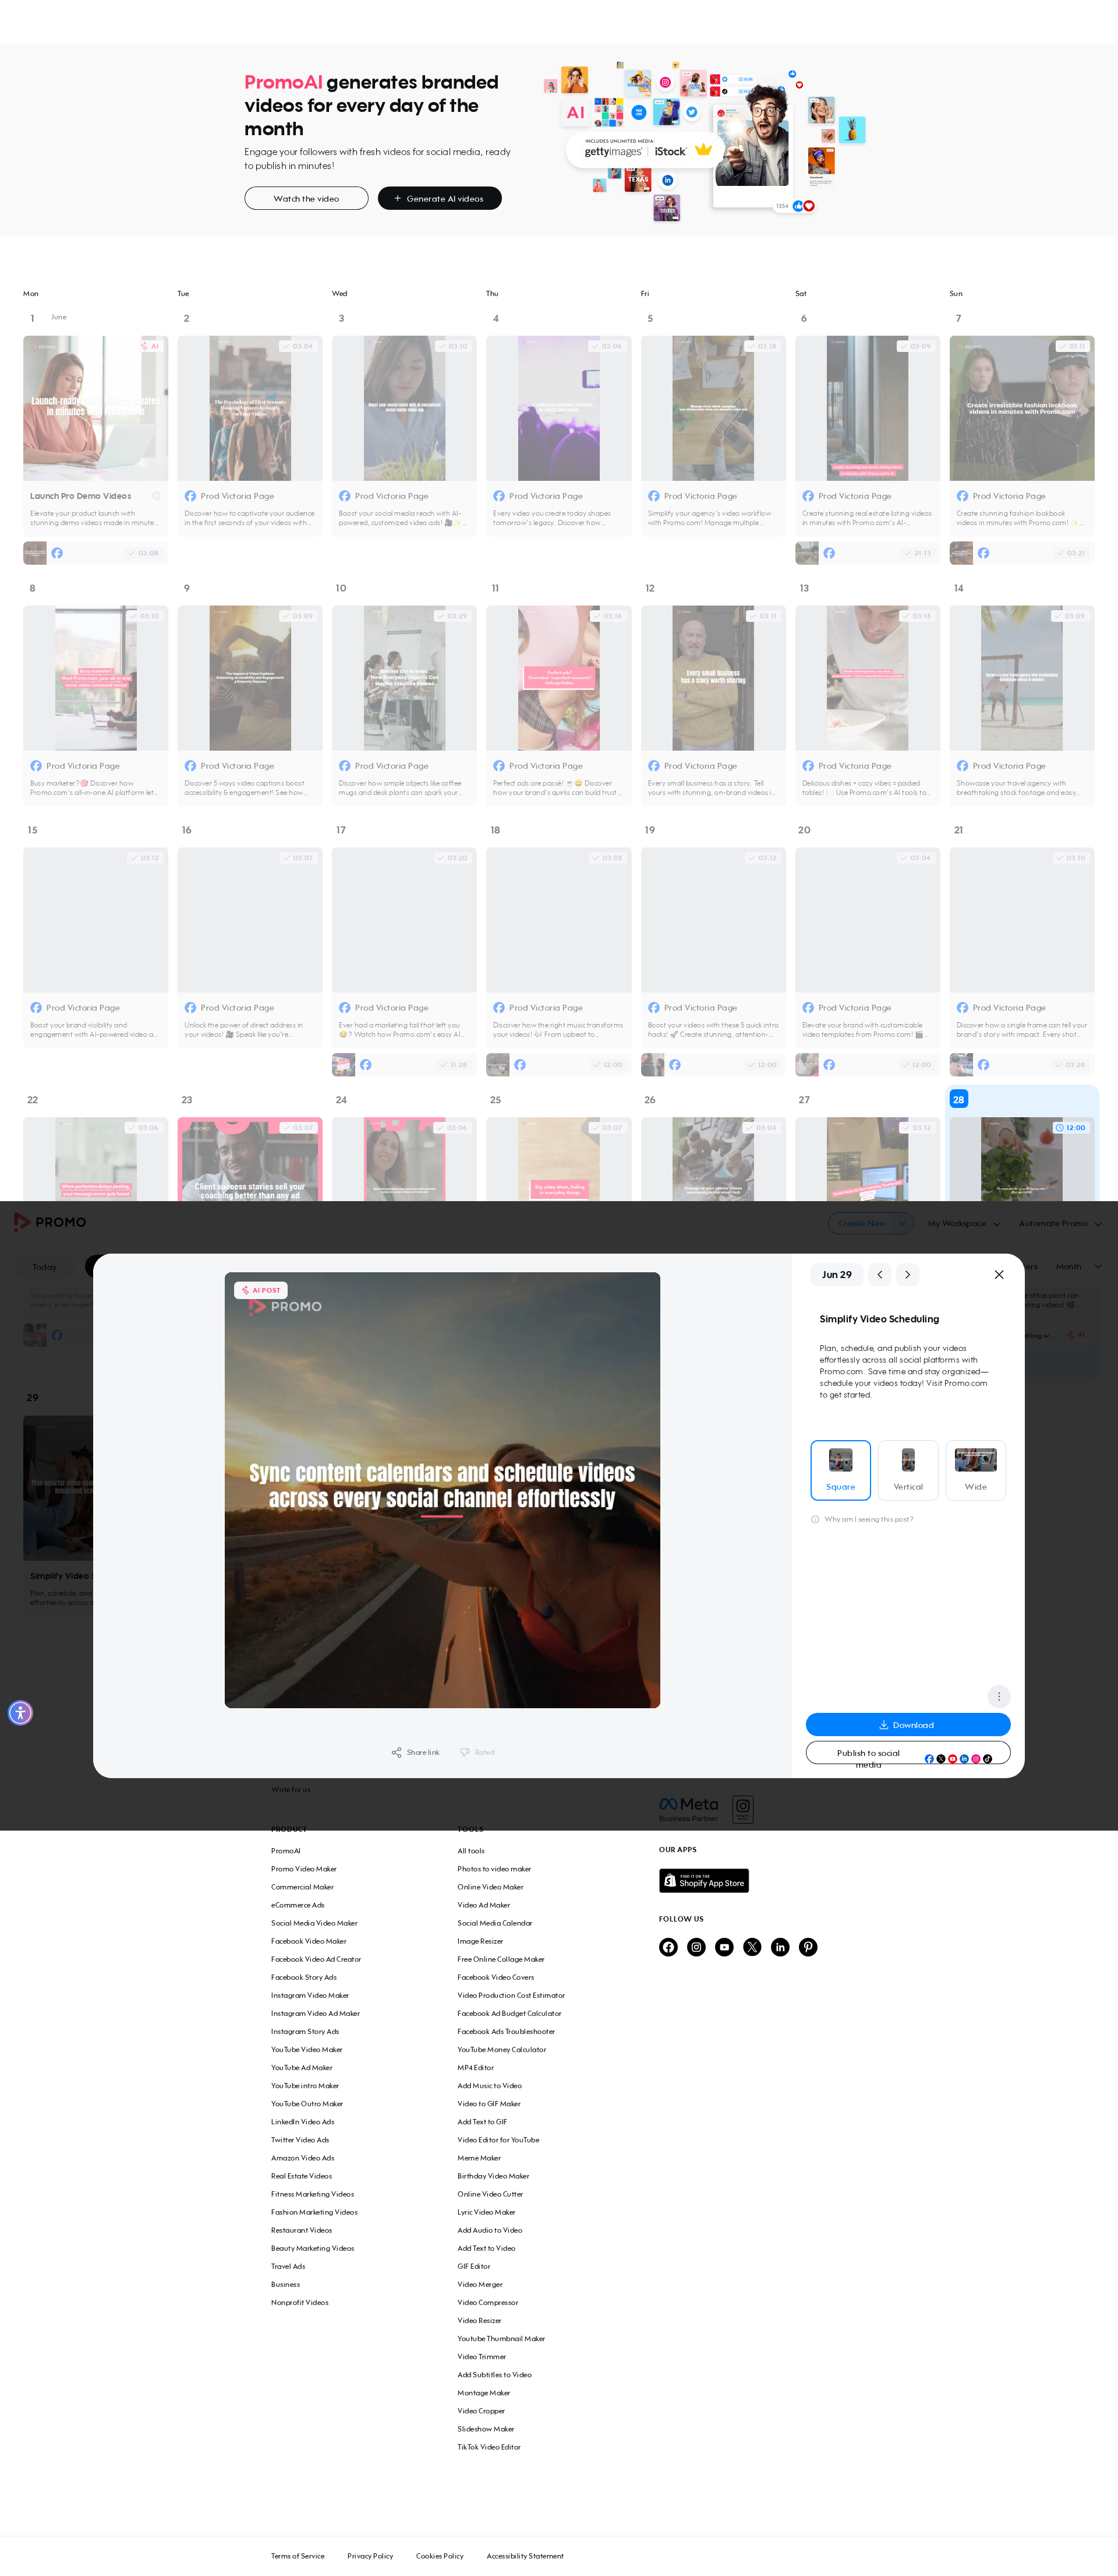Viewport: 1118px width, 2576px height.
Task: Click the Facebook icon on June 7's 03:21 row
Action: 983,553
